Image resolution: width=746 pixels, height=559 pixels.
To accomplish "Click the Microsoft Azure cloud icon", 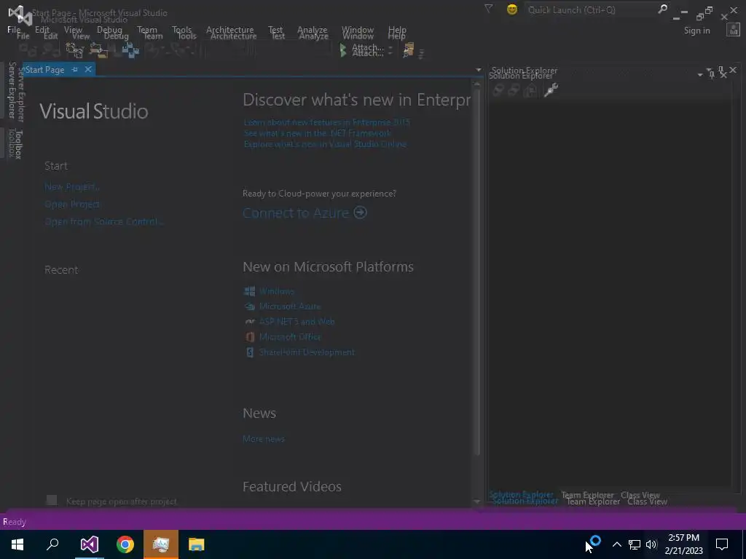I will pyautogui.click(x=249, y=306).
